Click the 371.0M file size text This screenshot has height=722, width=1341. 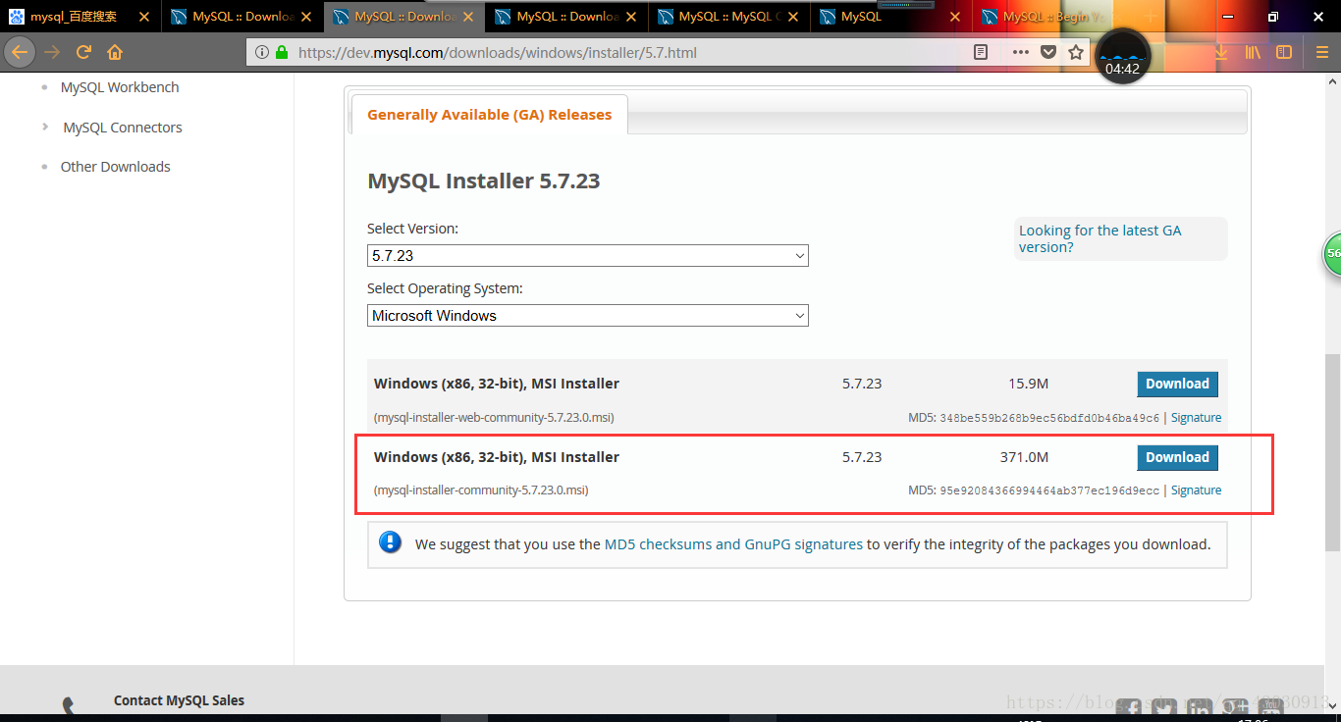point(1025,457)
